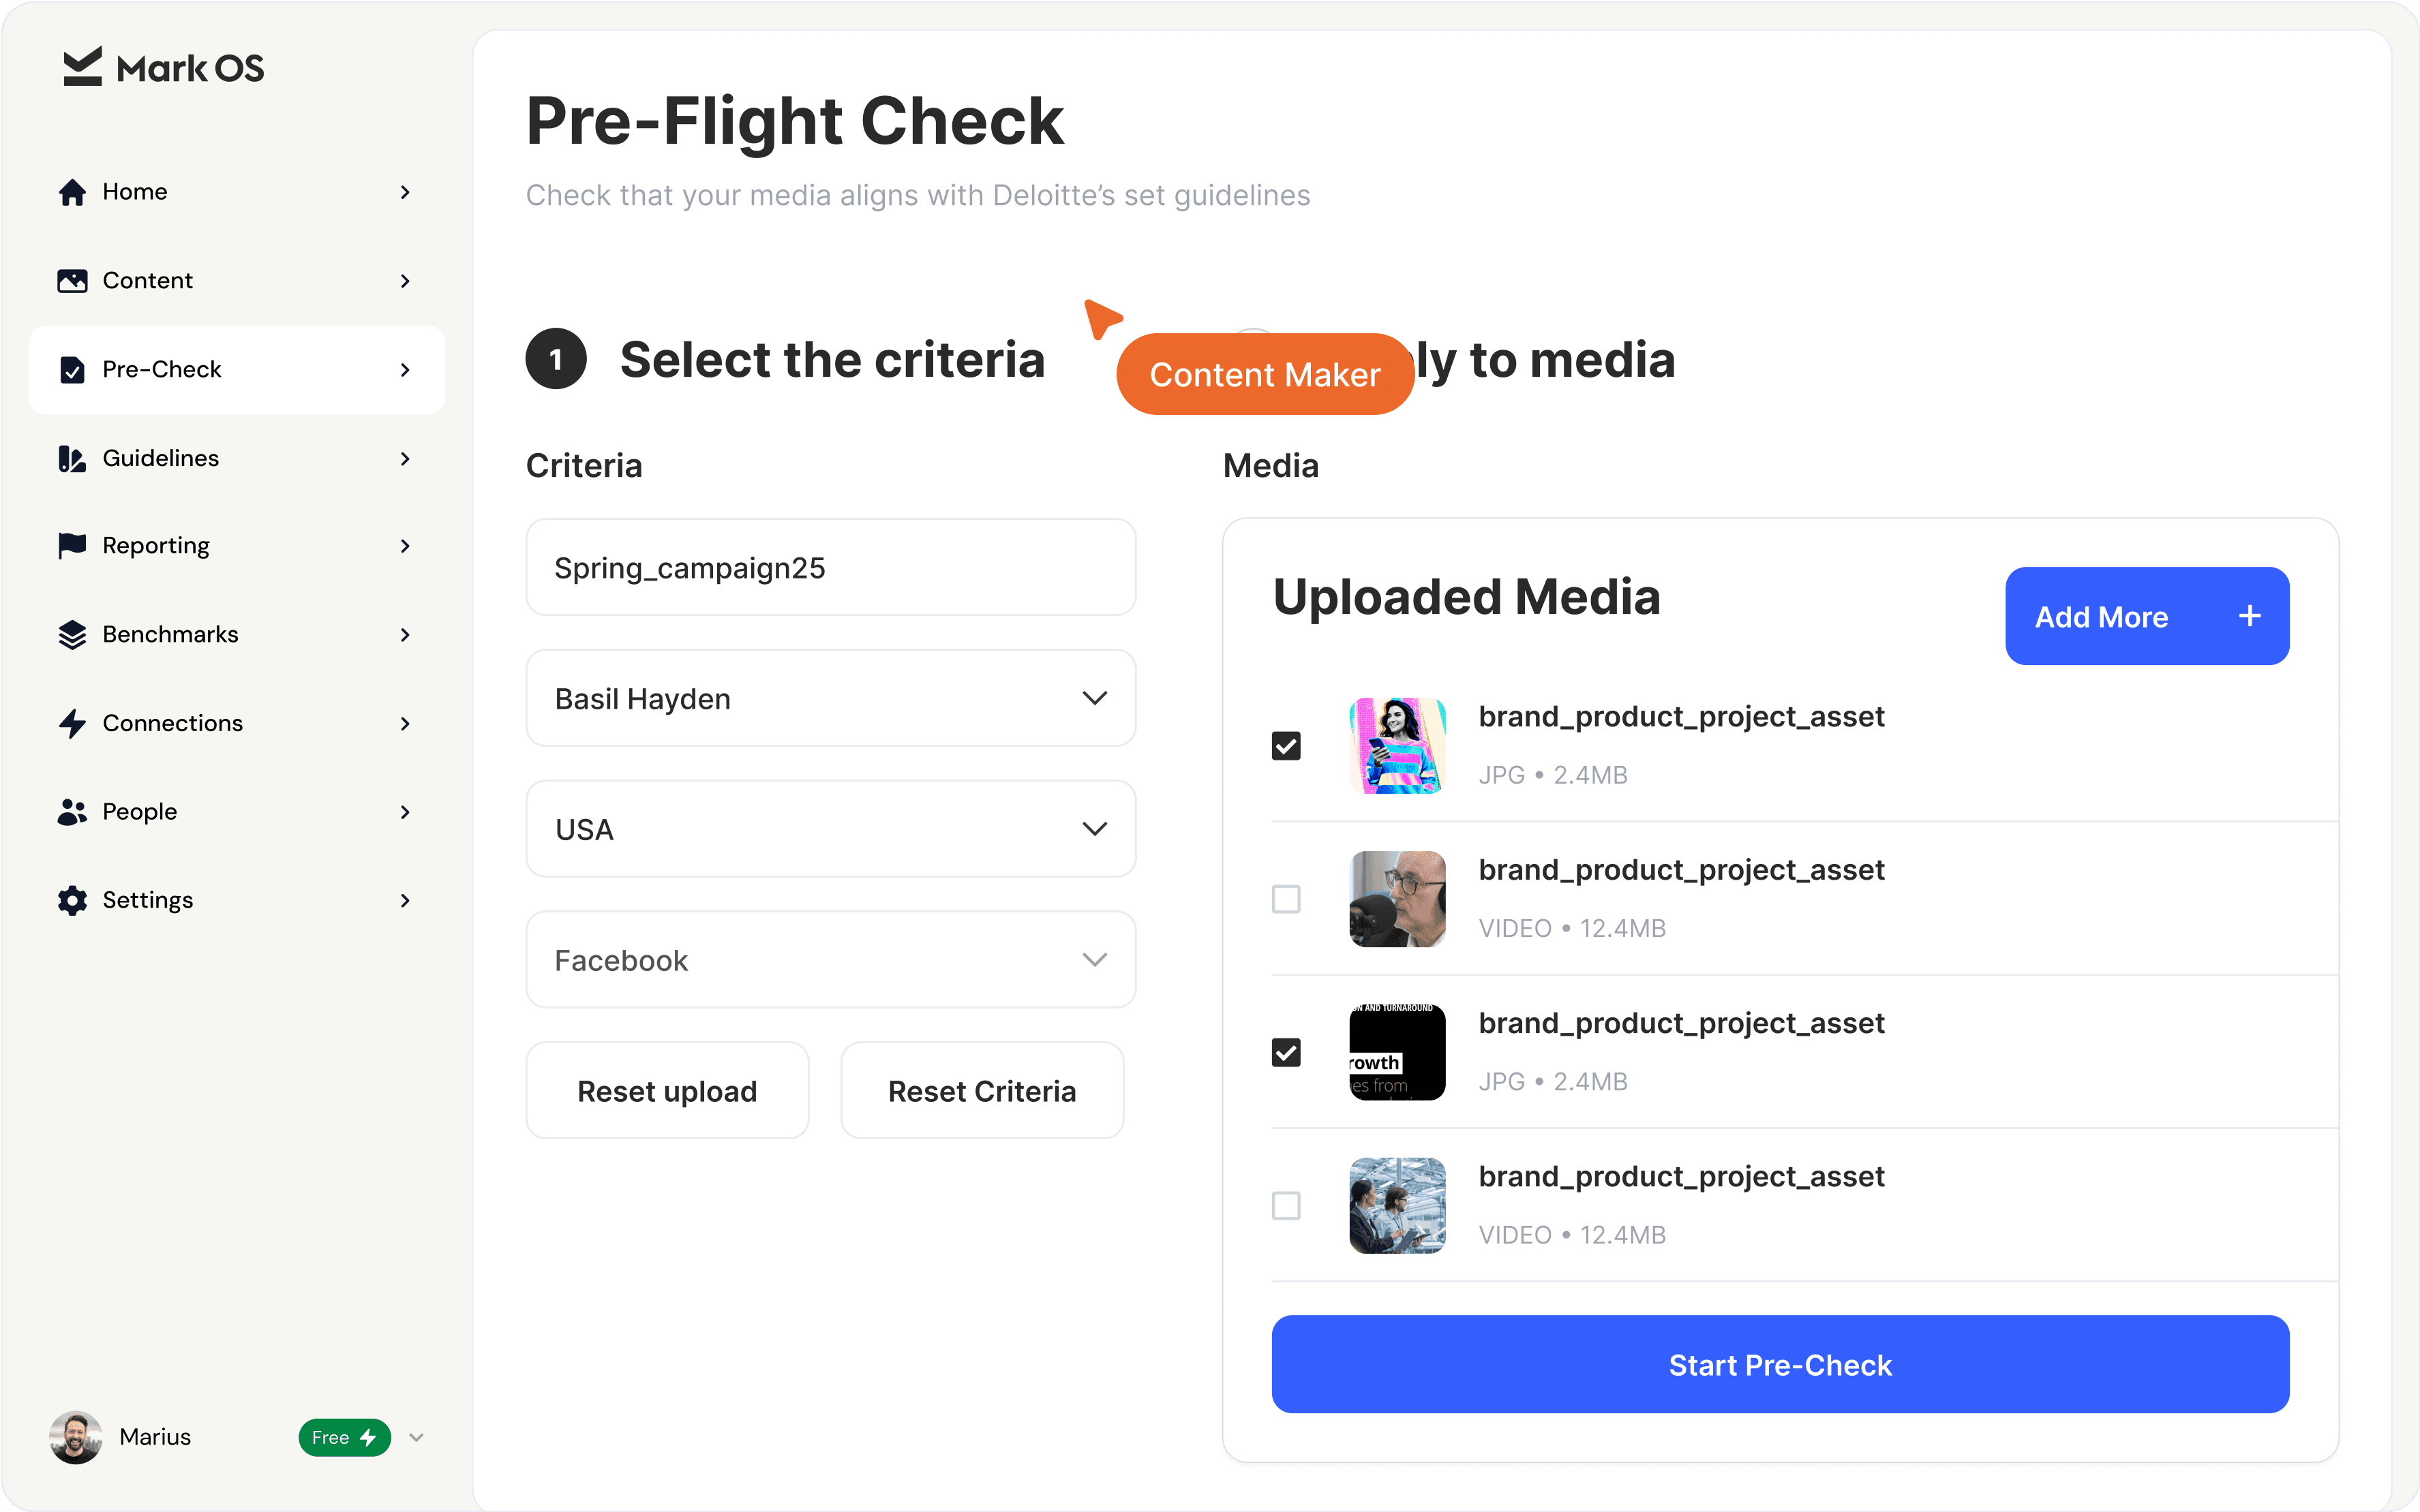Screen dimensions: 2420x1512
Task: Check the first VIDEO asset checkbox
Action: click(x=1286, y=899)
